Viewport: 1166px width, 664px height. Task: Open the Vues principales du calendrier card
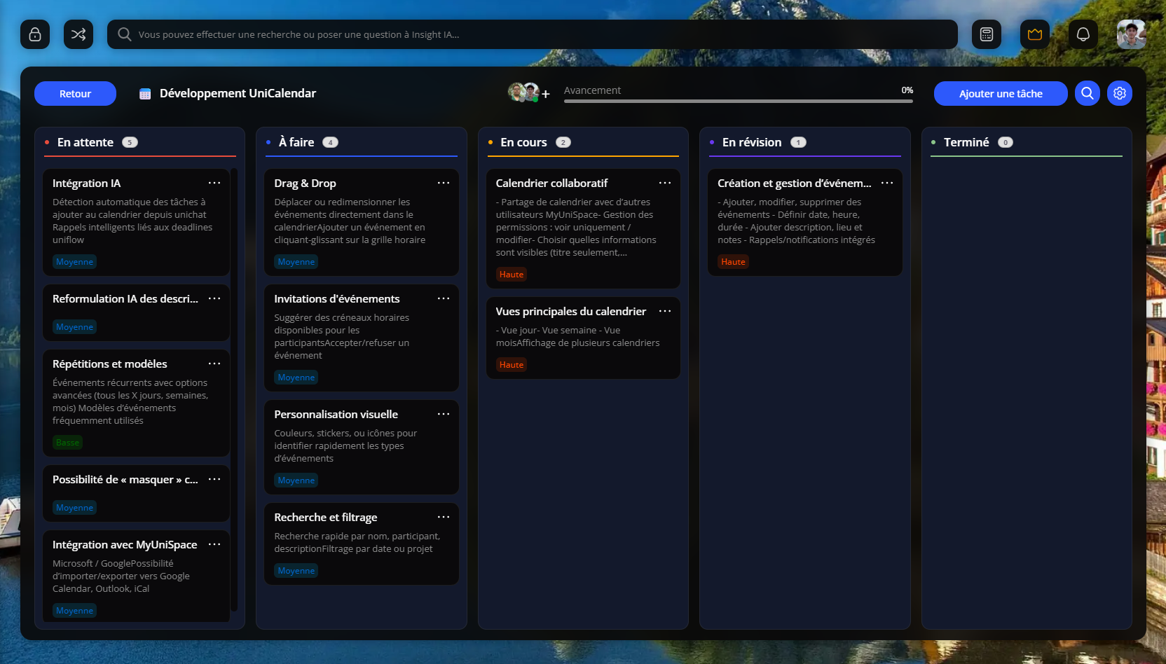(x=571, y=312)
